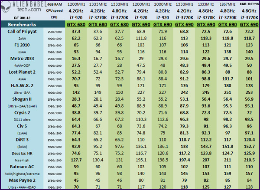This screenshot has width=260, height=190.
Task: Select the fxaa-high settings label
Action: click(x=22, y=161)
